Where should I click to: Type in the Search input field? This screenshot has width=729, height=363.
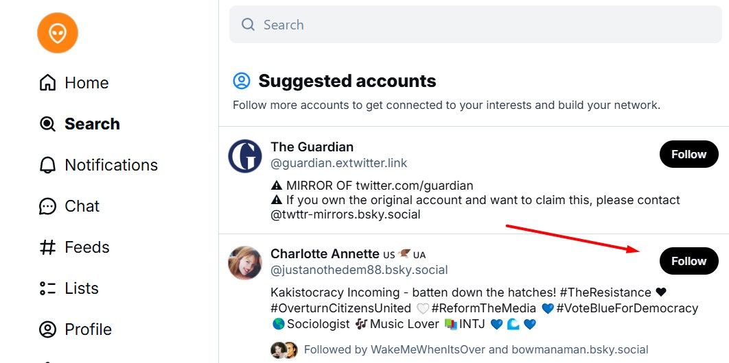[x=474, y=25]
